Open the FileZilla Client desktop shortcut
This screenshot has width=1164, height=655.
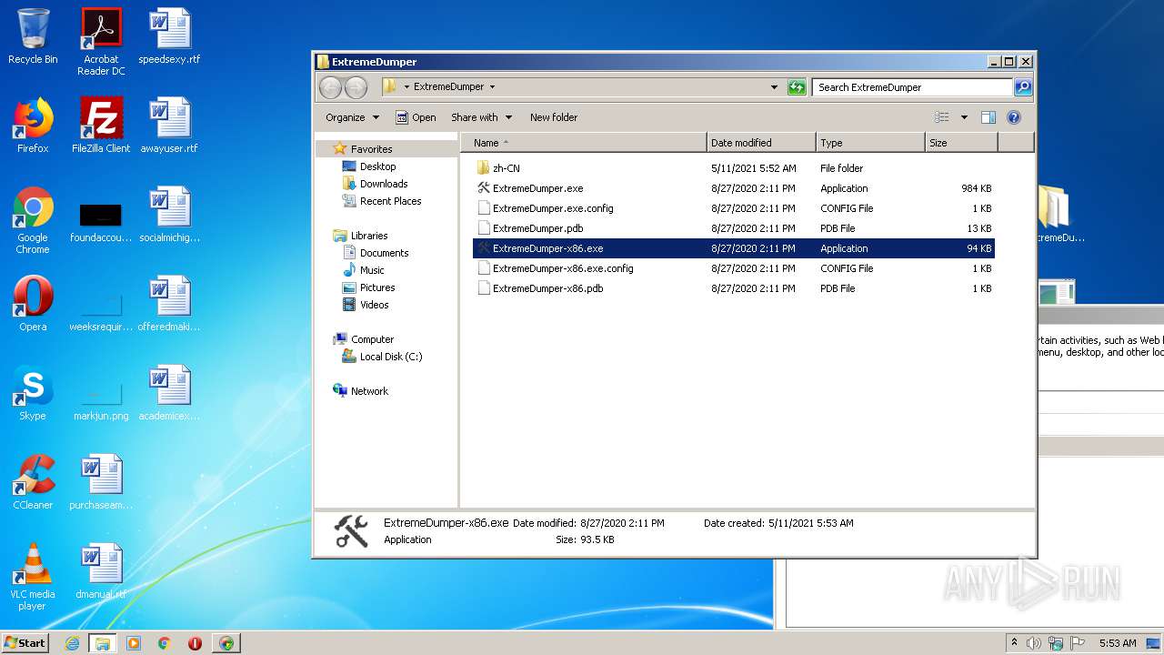click(101, 126)
